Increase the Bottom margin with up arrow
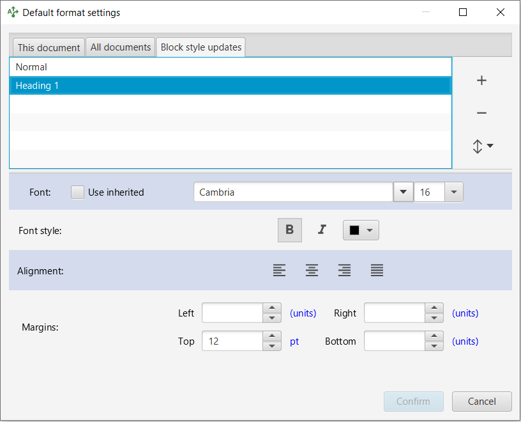The height and width of the screenshot is (422, 521). [434, 336]
